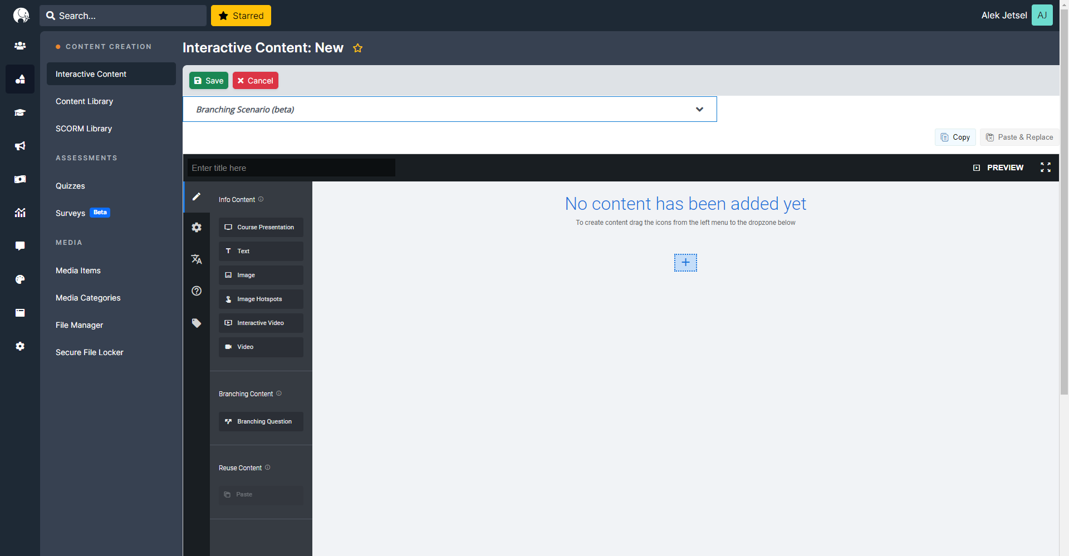Image resolution: width=1069 pixels, height=556 pixels.
Task: Click the PREVIEW button
Action: click(998, 168)
